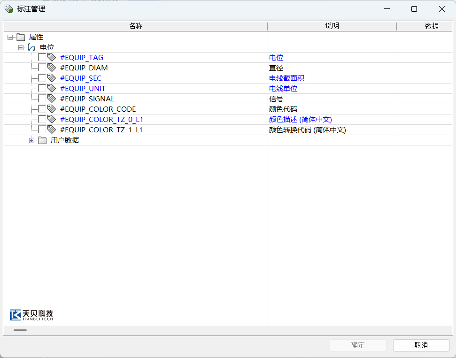Screen dimensions: 456x358
Task: Click the 数据 column header
Action: point(431,26)
